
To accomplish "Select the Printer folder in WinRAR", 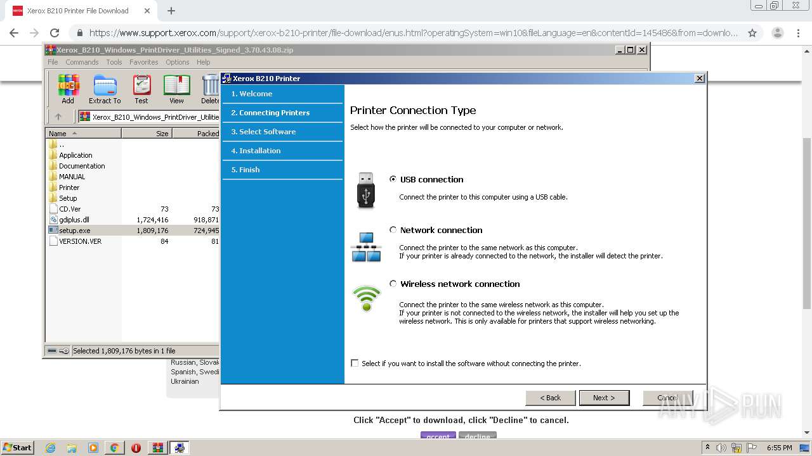I will [x=69, y=187].
